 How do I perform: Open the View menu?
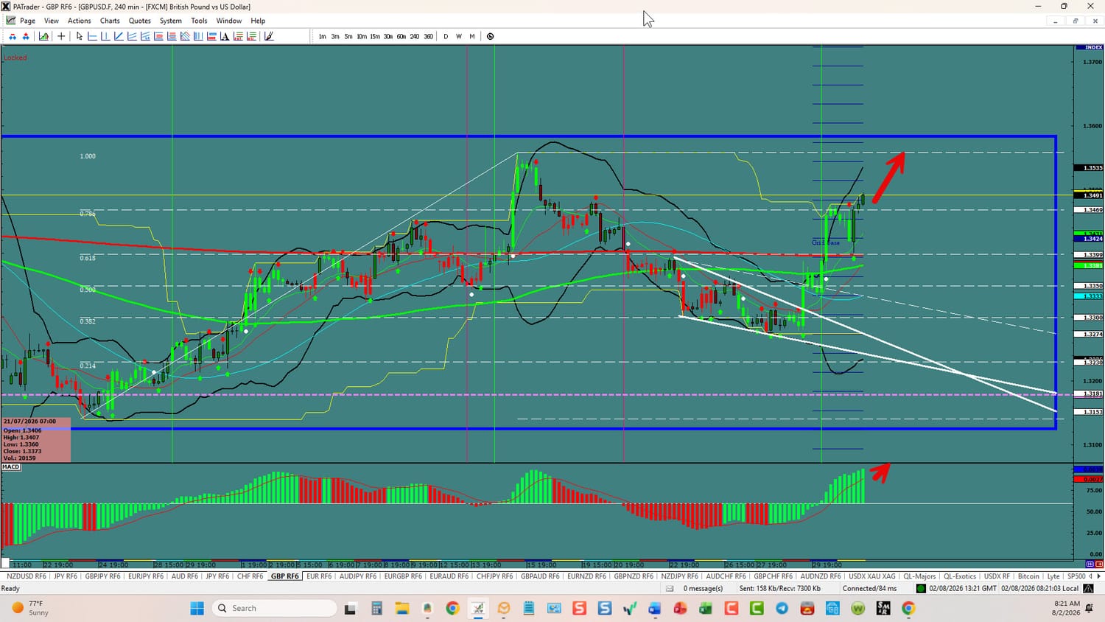pyautogui.click(x=52, y=21)
